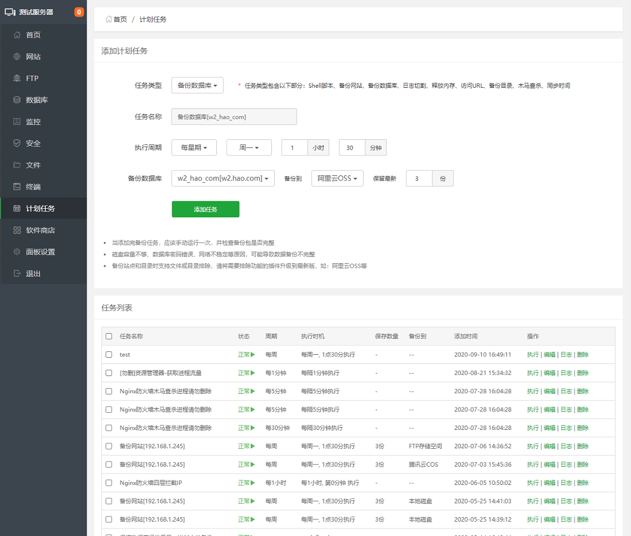This screenshot has width=631, height=536.
Task: Tick the select-all checkbox in the task list header
Action: (x=109, y=337)
